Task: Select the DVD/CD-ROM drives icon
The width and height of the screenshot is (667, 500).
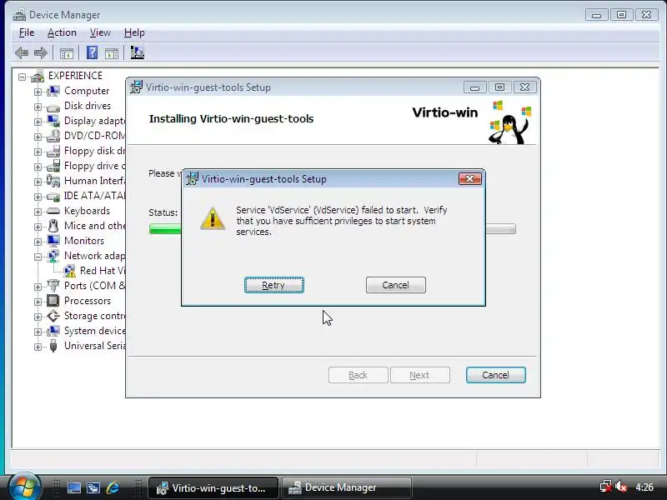Action: pos(53,136)
